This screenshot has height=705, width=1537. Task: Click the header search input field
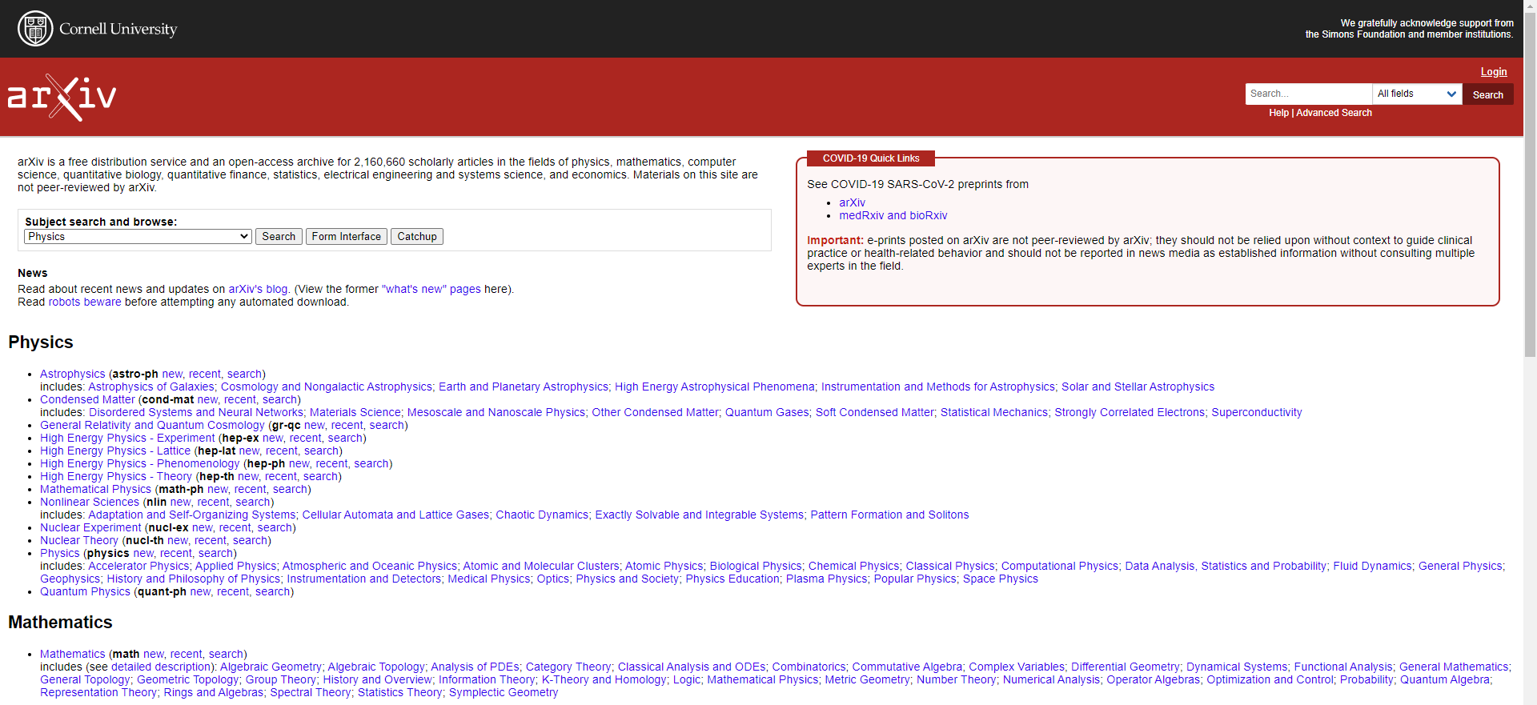pos(1308,94)
